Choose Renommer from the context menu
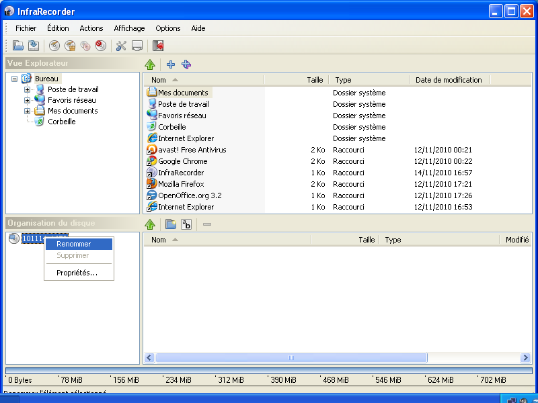Viewport: 538px width, 403px height. (74, 244)
